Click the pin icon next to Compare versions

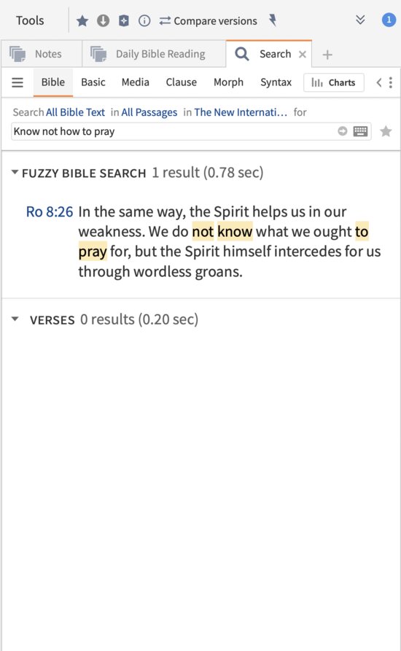tap(273, 20)
